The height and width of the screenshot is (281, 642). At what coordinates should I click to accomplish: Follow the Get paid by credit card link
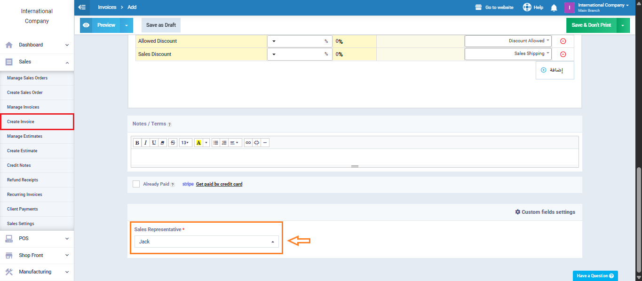pos(219,184)
